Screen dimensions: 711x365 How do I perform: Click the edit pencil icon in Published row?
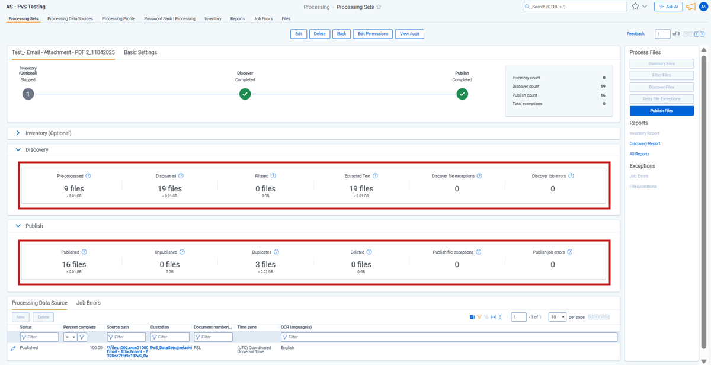coord(14,348)
